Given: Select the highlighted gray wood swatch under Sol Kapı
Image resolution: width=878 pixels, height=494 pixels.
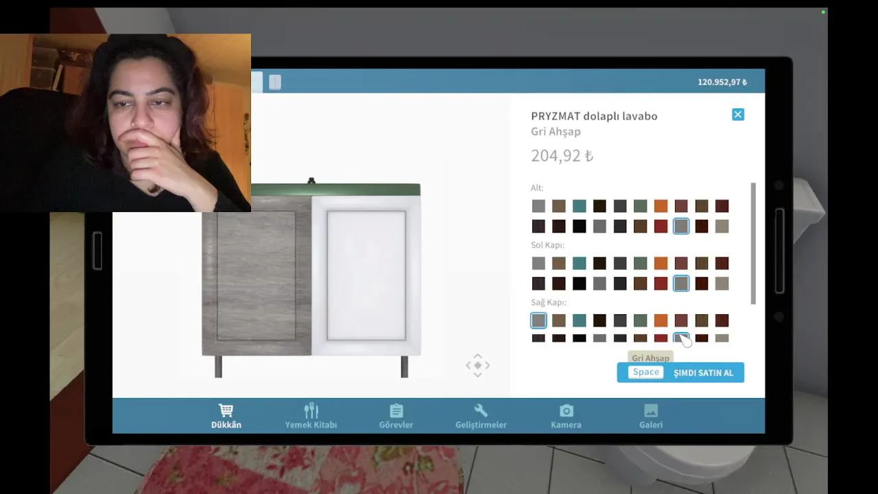Looking at the screenshot, I should [681, 283].
